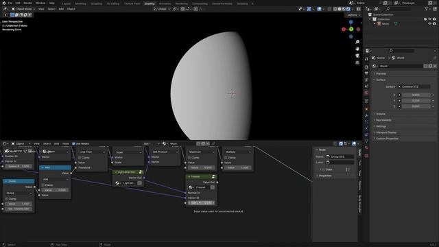Screen dimensions: 439x247
Task: Open the Render menu
Action: (x=27, y=3)
